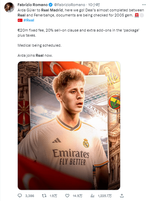Viewport: 149px width, 201px height.
Task: Open the reply comment icon
Action: tap(20, 196)
